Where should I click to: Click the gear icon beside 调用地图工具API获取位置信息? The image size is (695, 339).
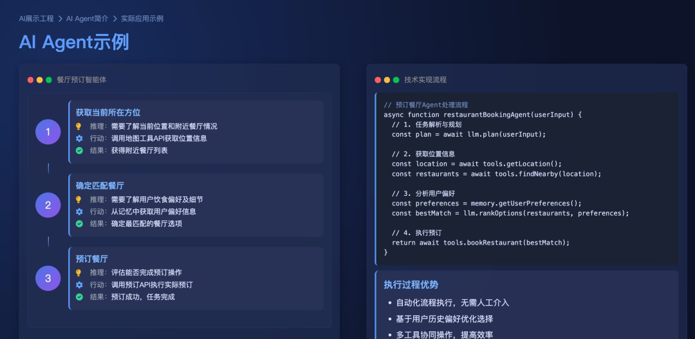[79, 138]
